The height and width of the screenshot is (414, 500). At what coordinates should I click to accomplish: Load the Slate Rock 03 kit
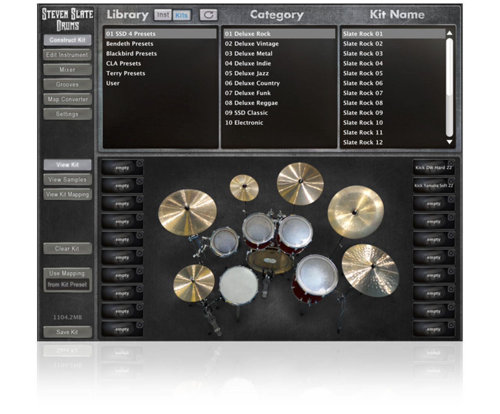click(393, 54)
